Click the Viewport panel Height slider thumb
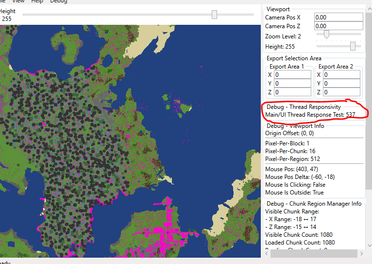 pyautogui.click(x=353, y=46)
